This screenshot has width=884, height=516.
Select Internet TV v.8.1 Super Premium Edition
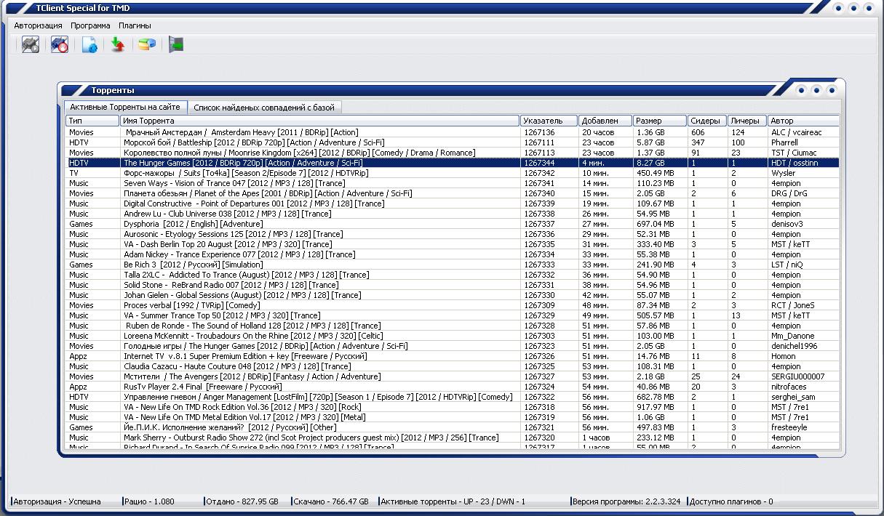[452, 356]
